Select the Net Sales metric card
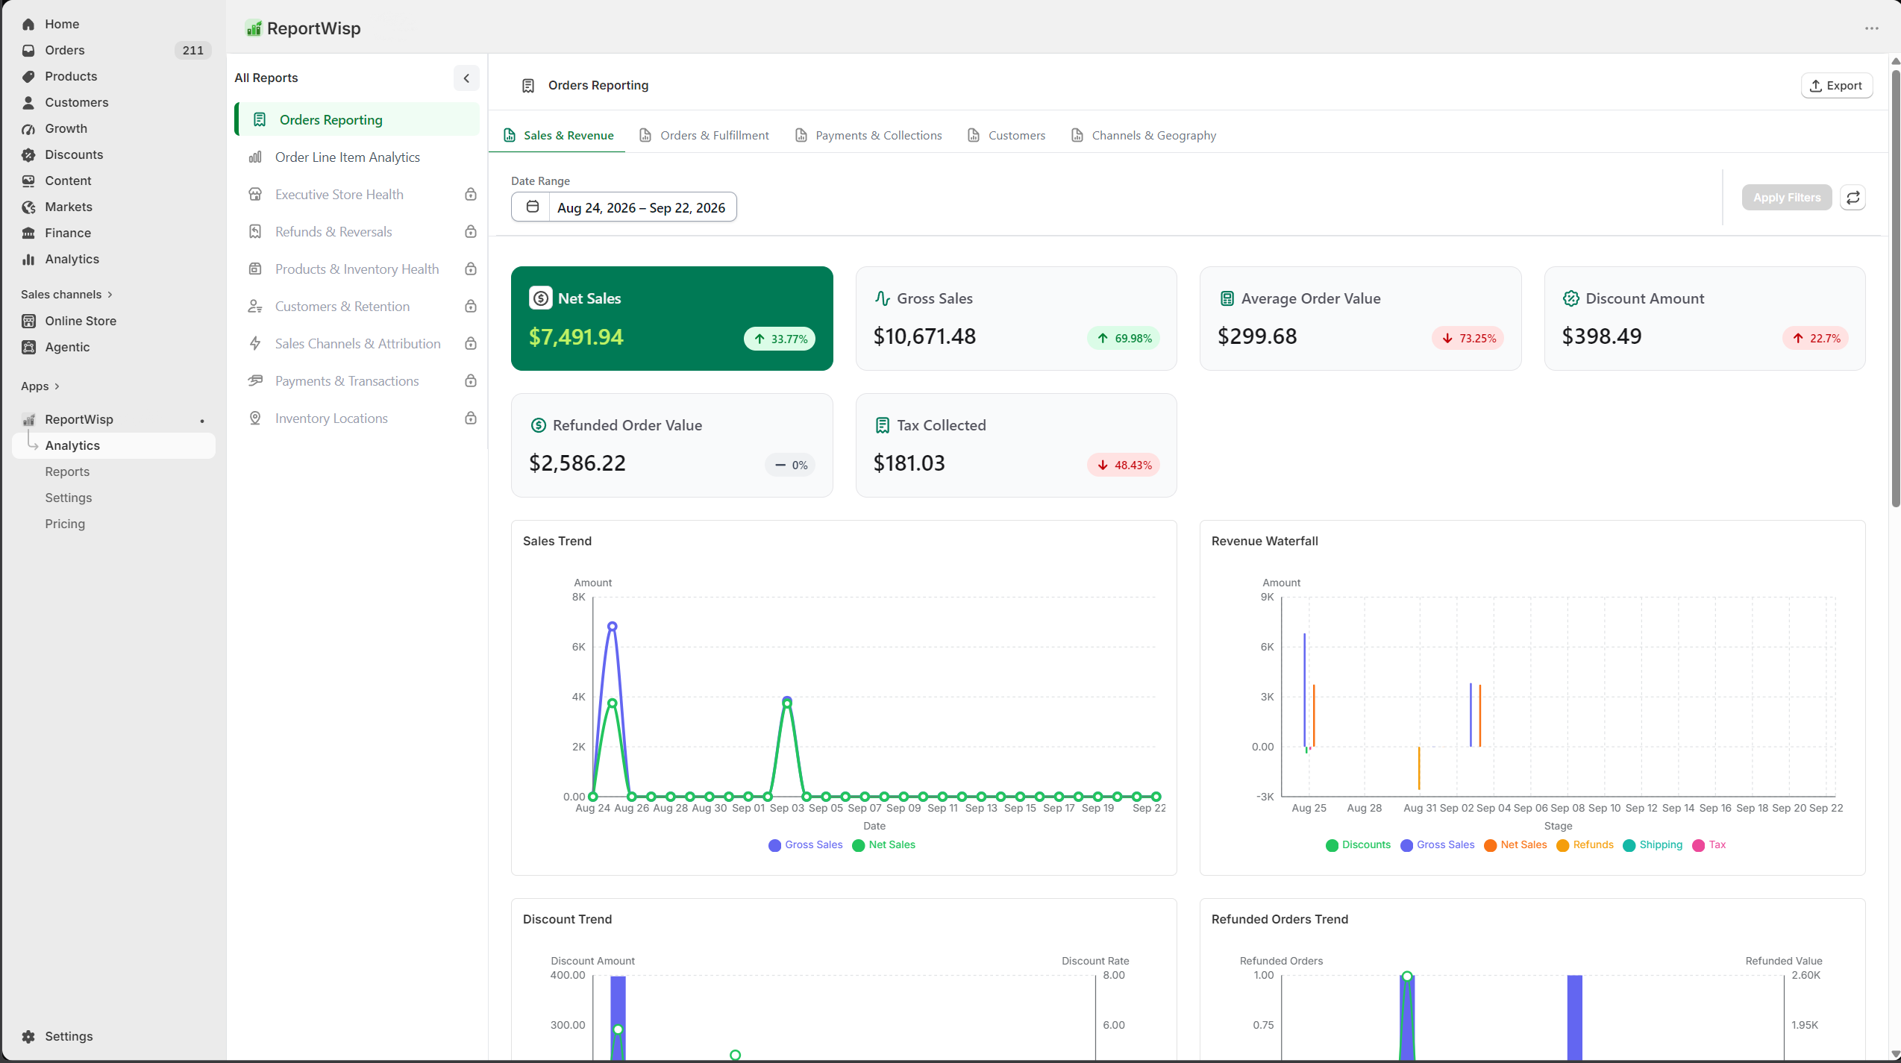Viewport: 1901px width, 1063px height. [671, 319]
